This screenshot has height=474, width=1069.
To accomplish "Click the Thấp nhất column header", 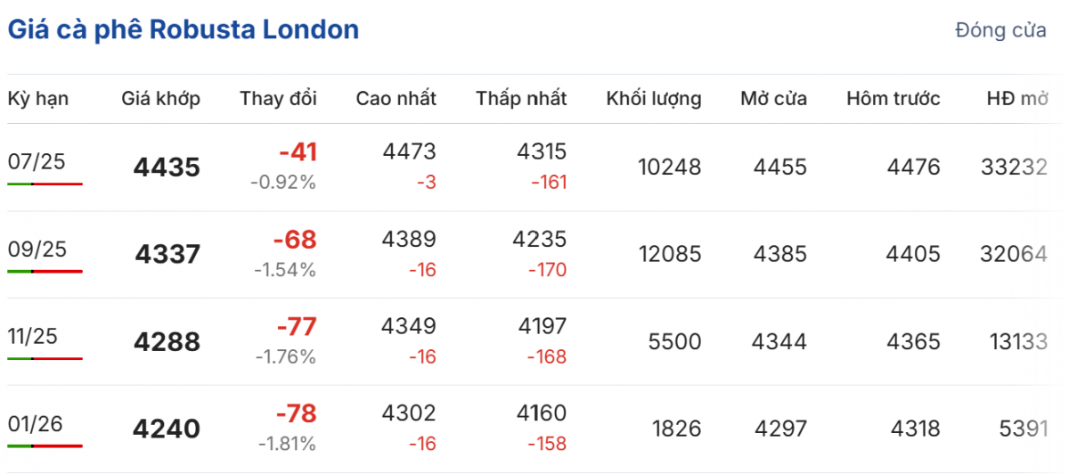I will point(521,98).
